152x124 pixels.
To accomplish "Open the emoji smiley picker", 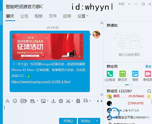I will point(15,101).
